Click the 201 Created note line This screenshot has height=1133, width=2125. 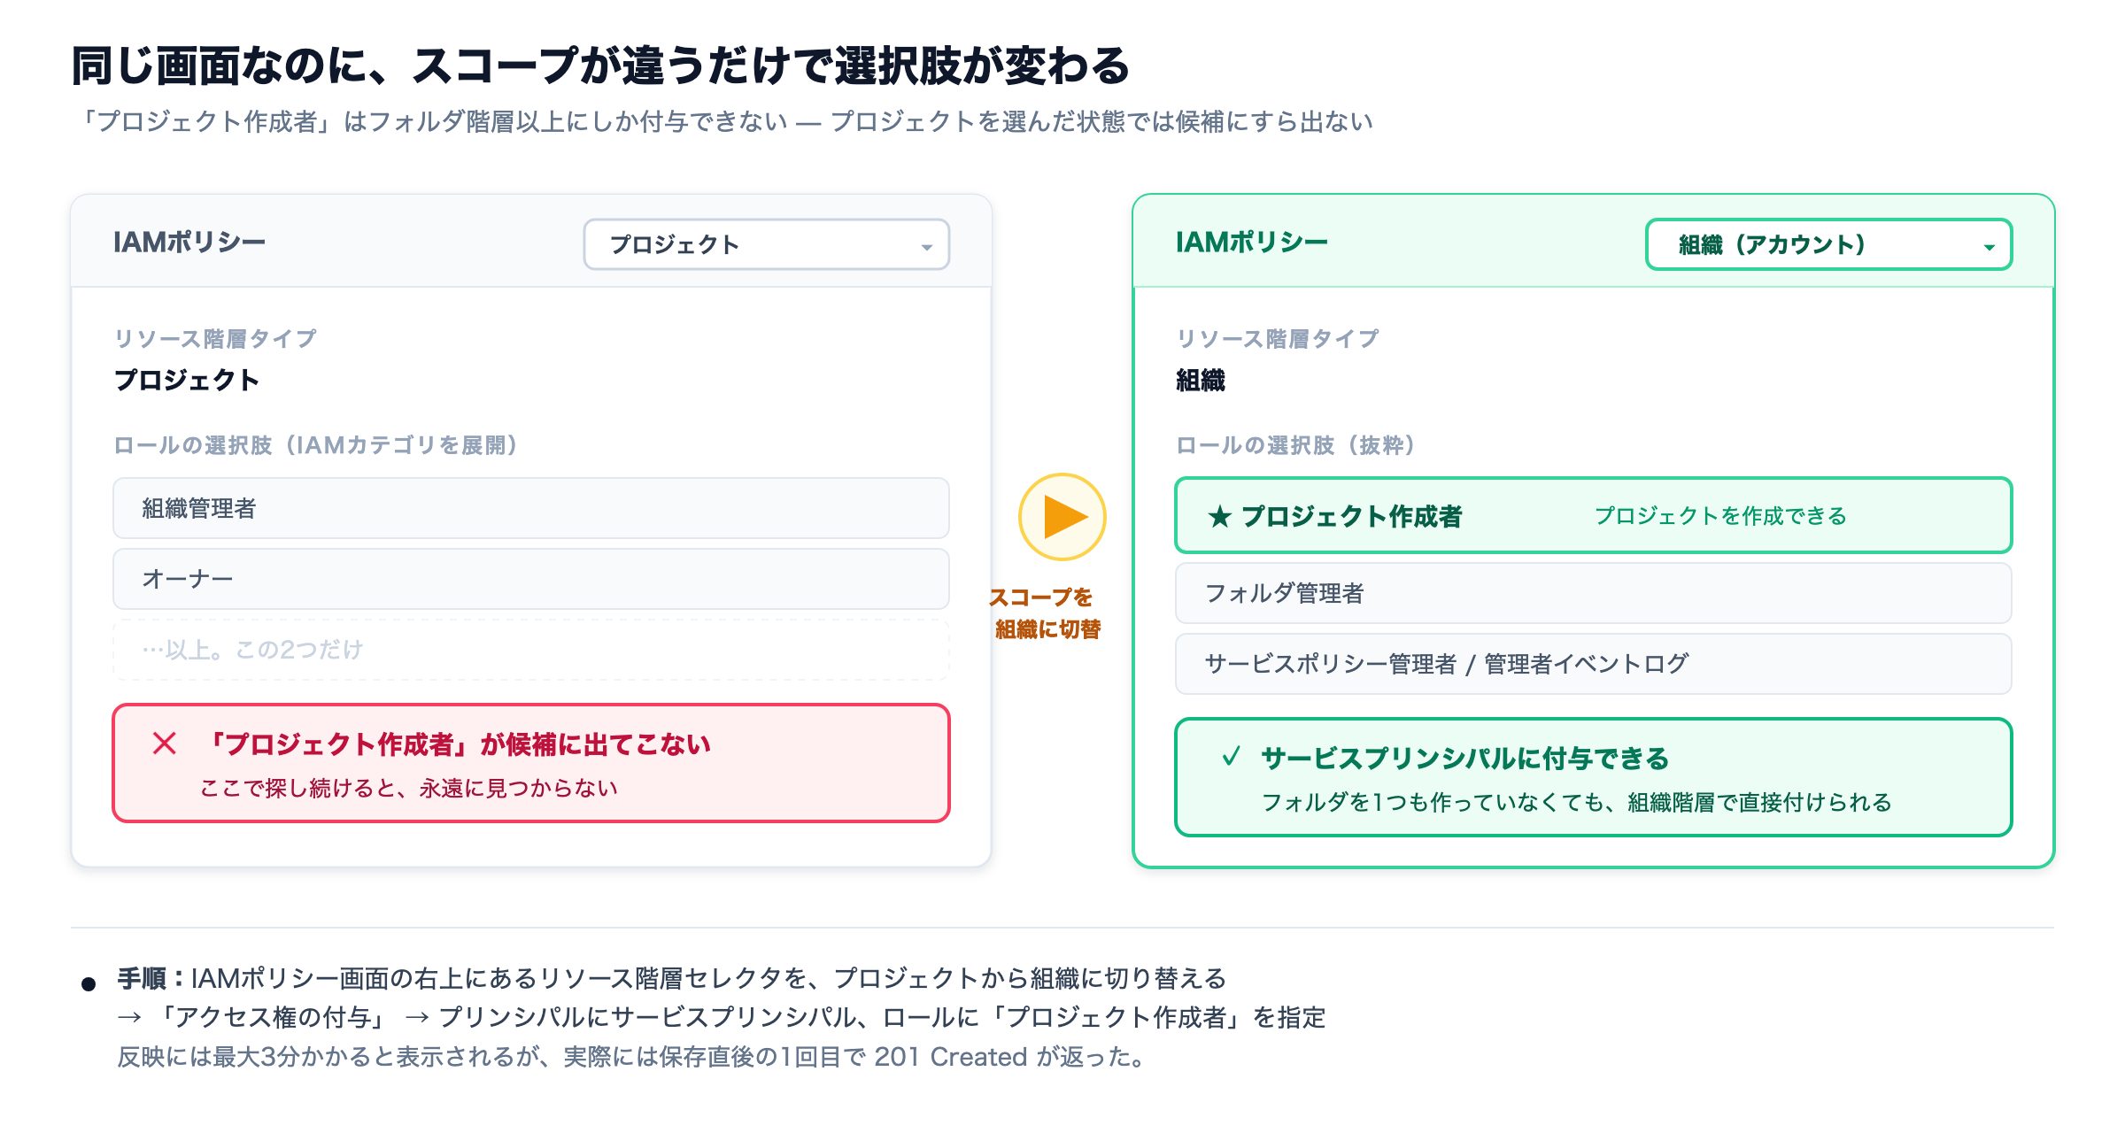tap(633, 1057)
